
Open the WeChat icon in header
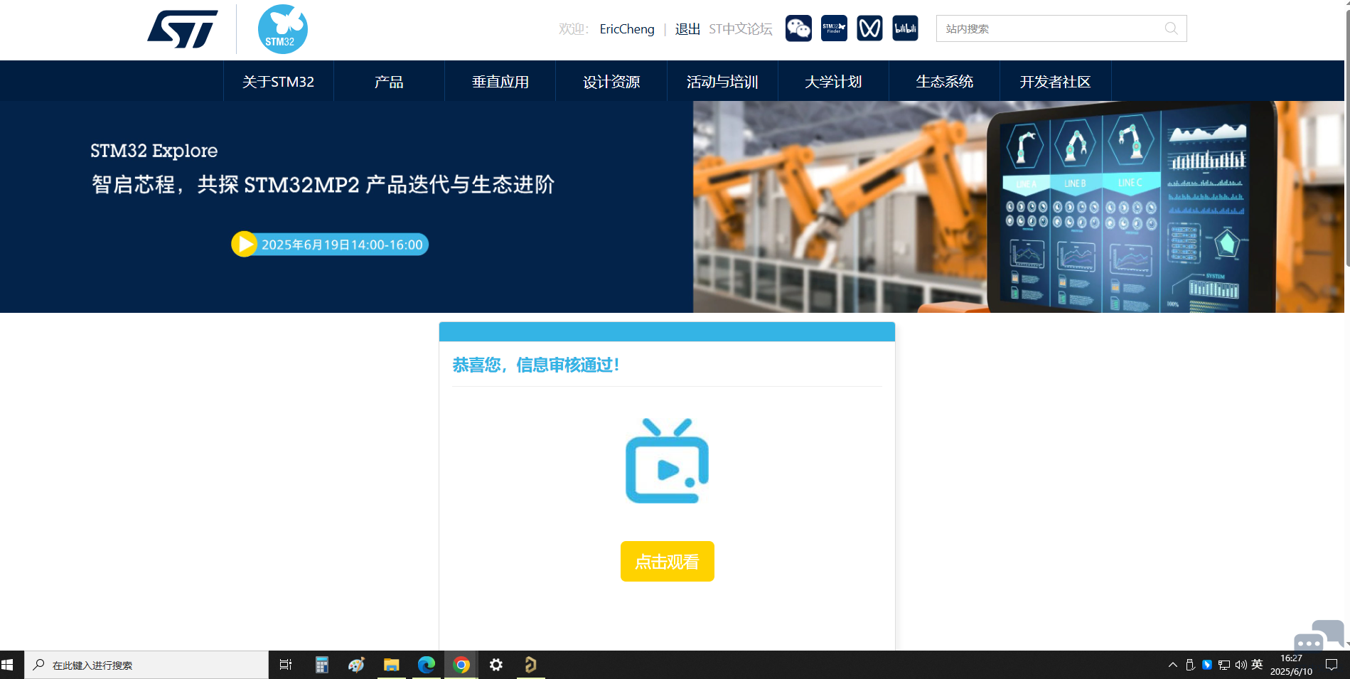[798, 28]
